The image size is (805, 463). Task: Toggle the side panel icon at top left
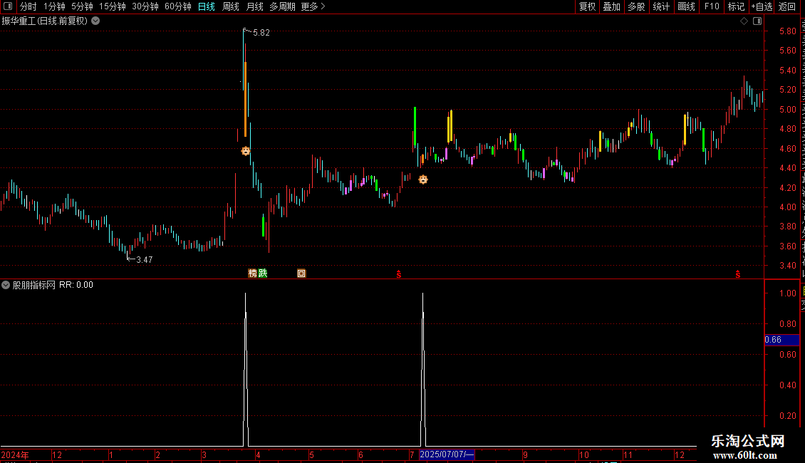coord(8,6)
